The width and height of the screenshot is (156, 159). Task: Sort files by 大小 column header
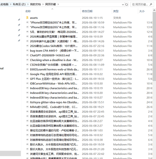[142, 11]
